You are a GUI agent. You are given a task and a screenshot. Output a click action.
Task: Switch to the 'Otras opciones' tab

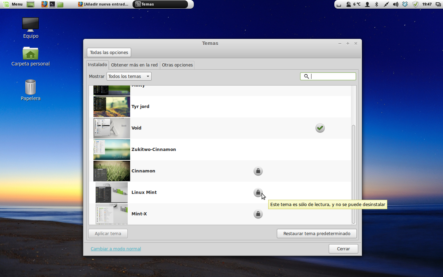point(177,65)
